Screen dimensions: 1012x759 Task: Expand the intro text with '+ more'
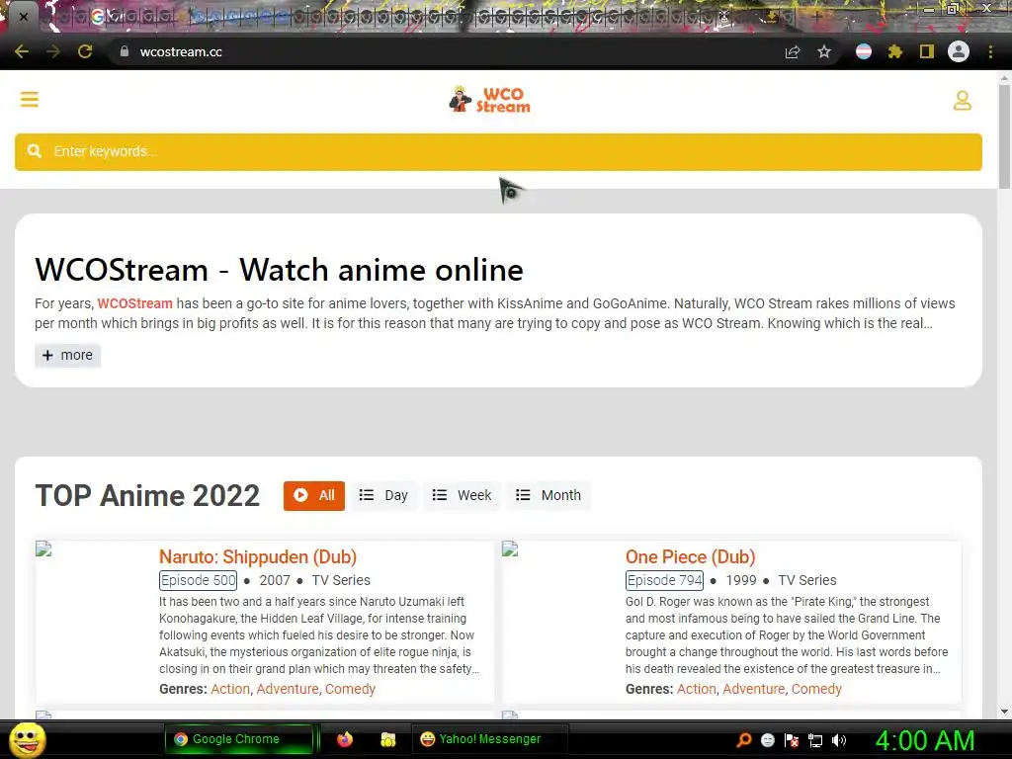(68, 355)
